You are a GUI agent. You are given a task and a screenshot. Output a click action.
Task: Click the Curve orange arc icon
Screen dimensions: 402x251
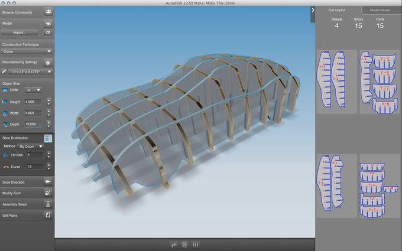pyautogui.click(x=6, y=167)
